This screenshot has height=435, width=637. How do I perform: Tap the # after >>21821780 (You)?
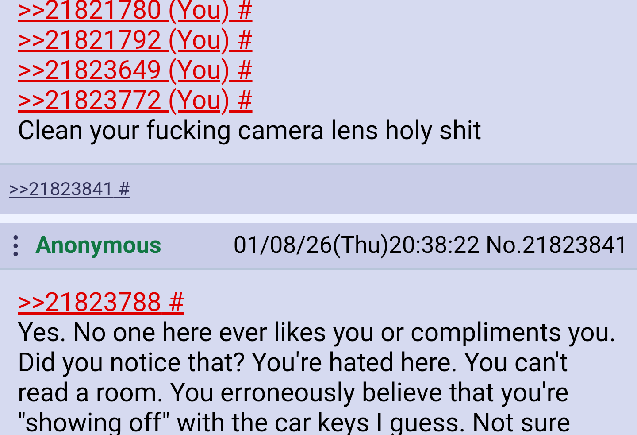(x=245, y=11)
